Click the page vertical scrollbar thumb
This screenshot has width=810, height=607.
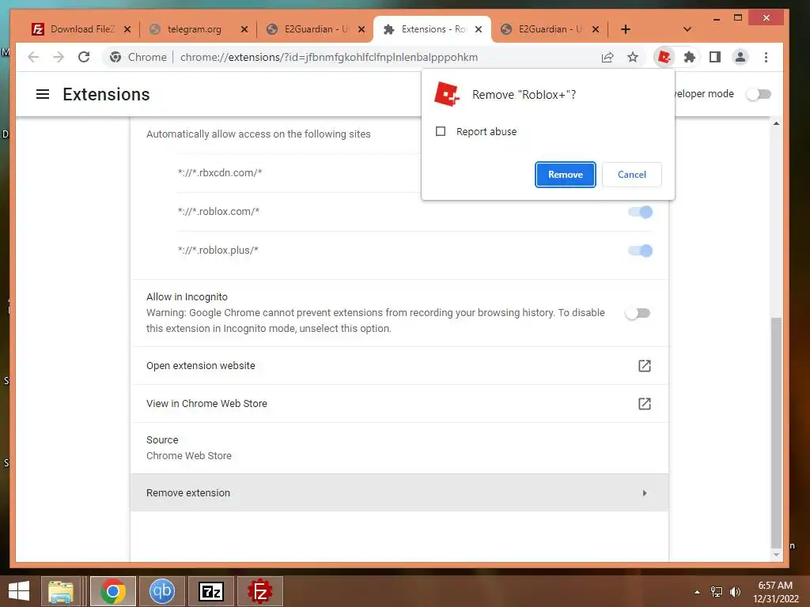776,432
